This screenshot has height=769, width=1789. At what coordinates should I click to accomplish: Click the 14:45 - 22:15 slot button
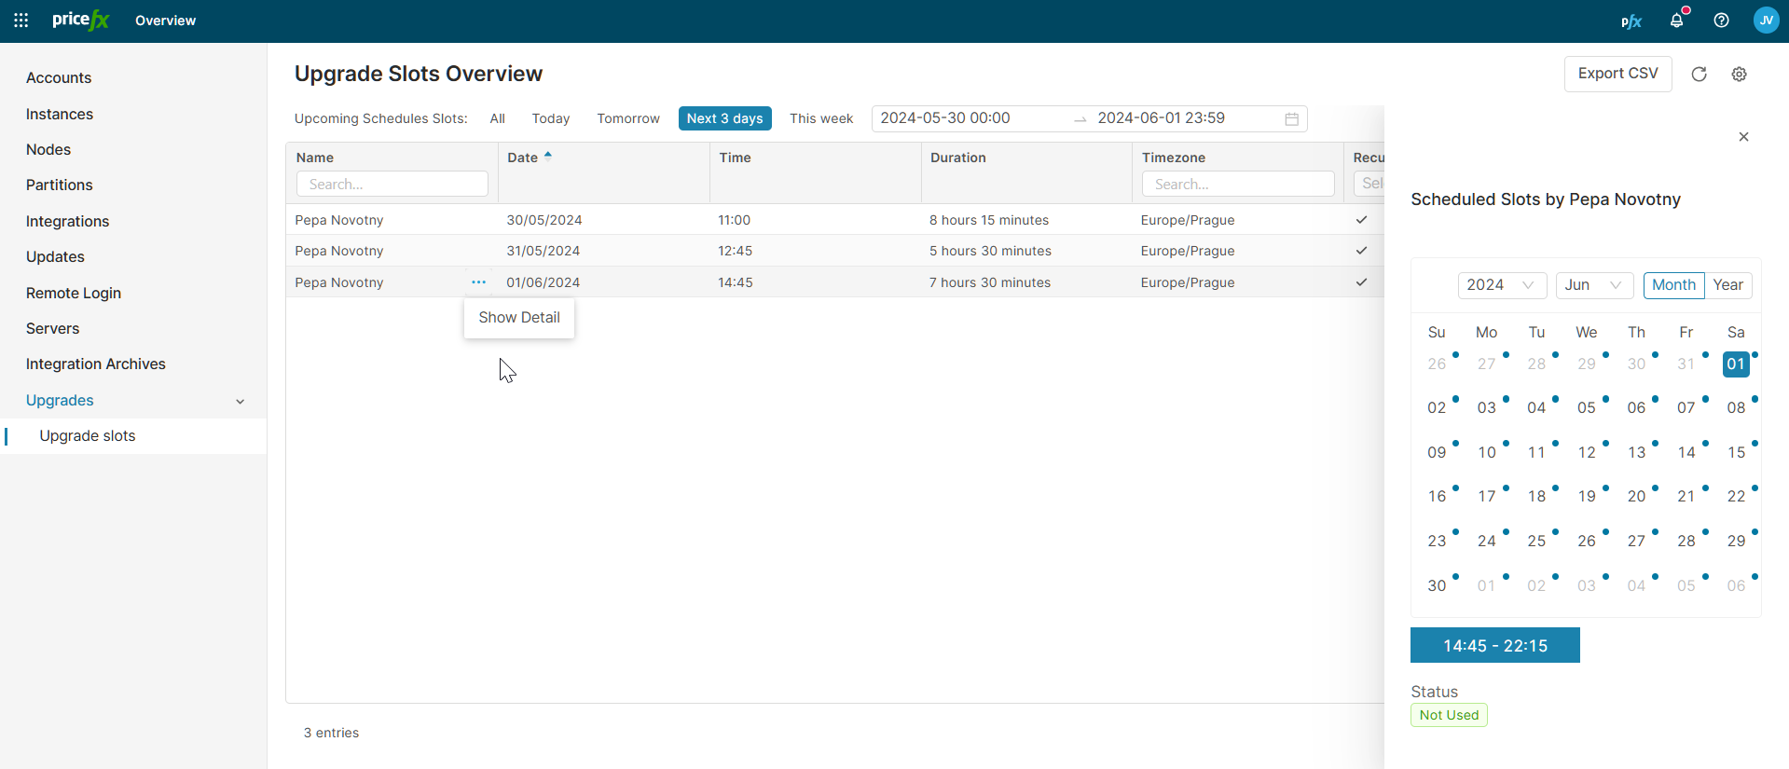click(x=1494, y=646)
